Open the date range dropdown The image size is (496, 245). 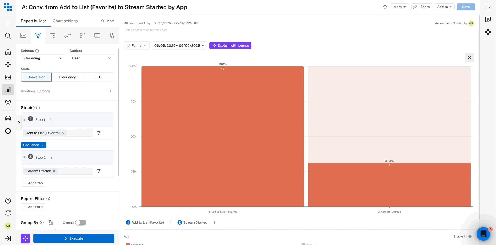[x=179, y=45]
